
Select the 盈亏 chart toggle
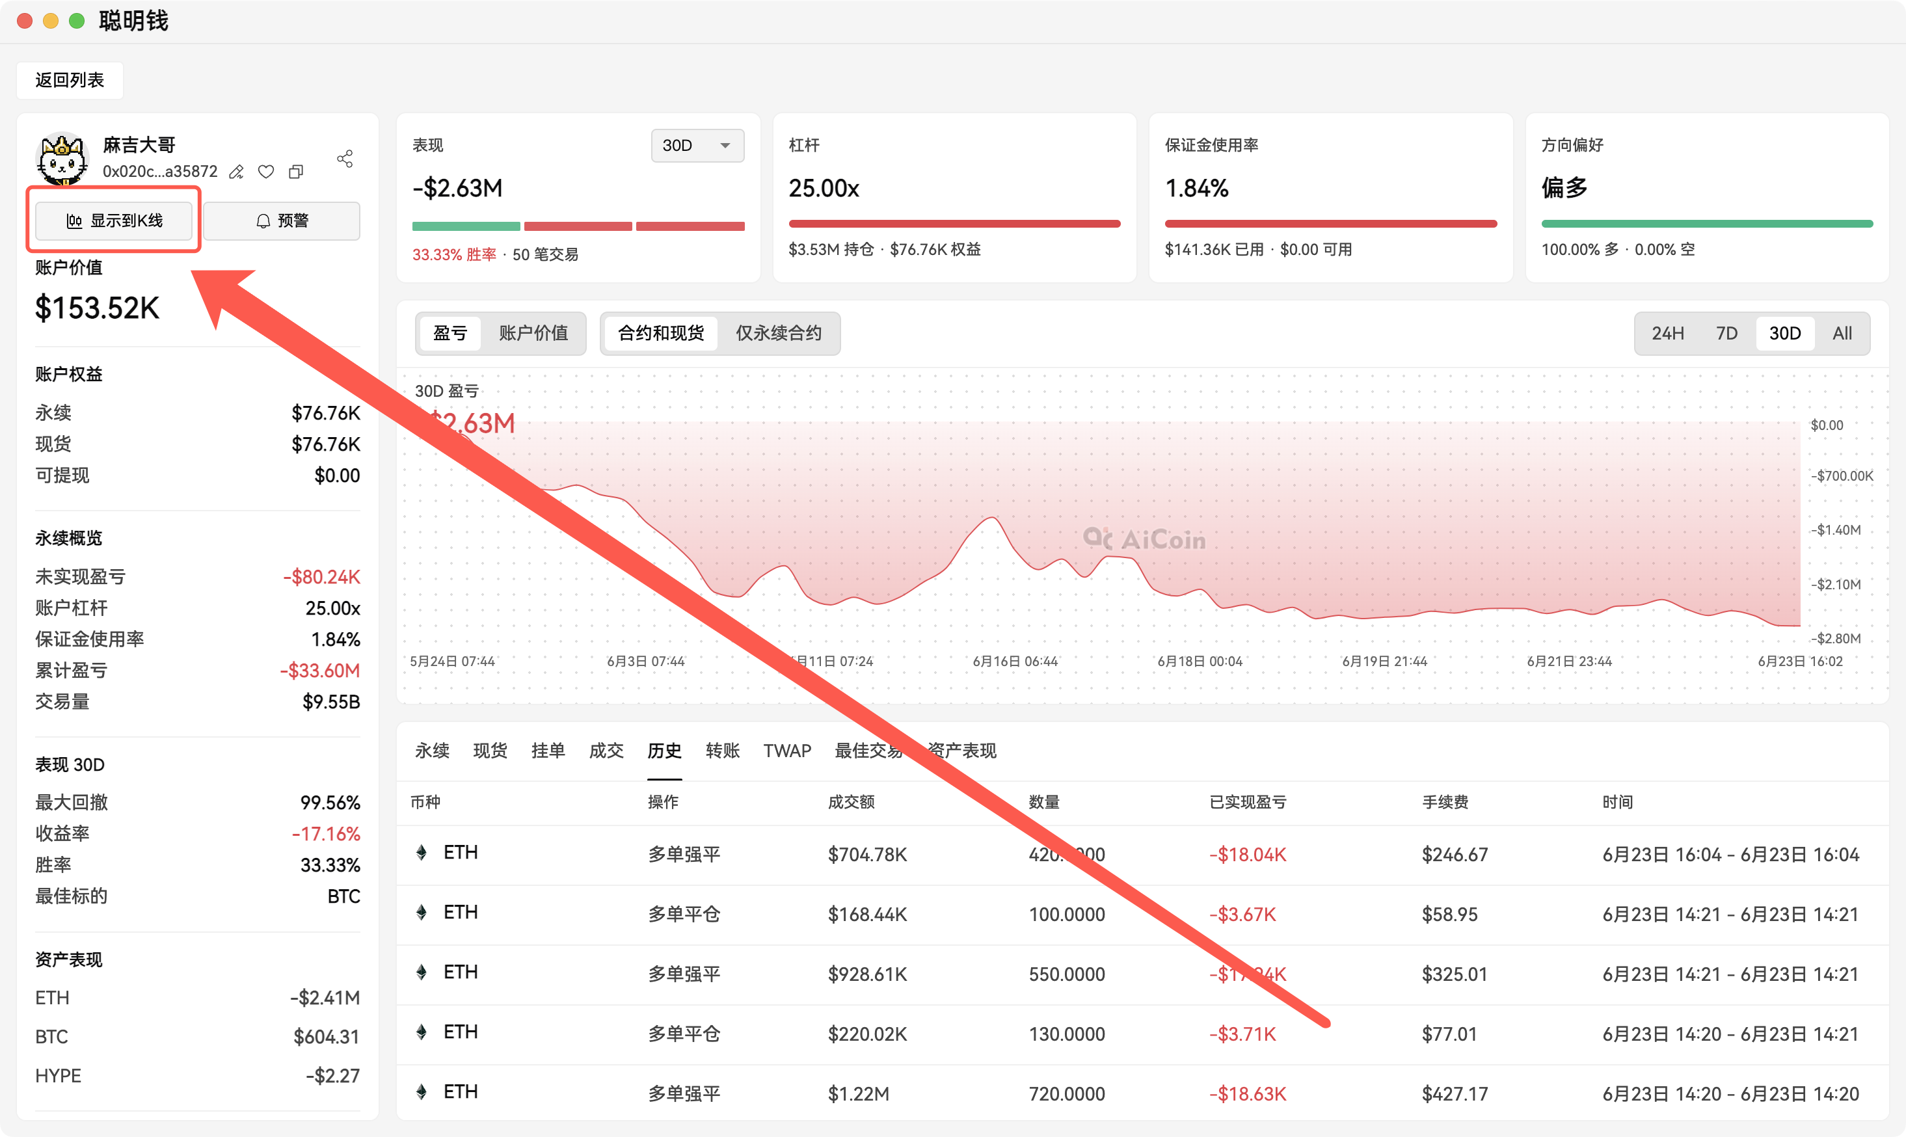click(450, 333)
